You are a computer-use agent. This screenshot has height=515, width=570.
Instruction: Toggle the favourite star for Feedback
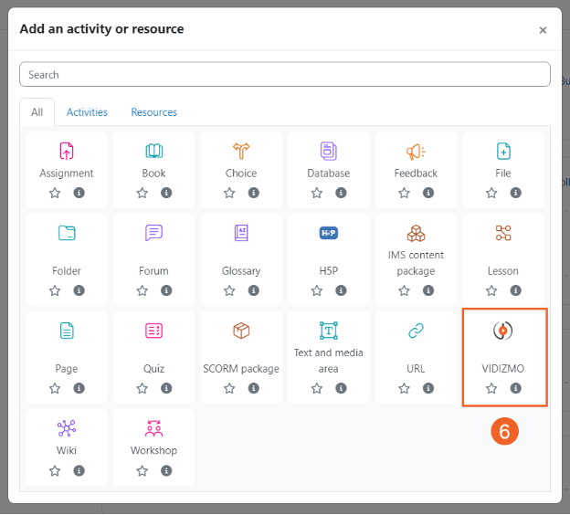pos(404,193)
